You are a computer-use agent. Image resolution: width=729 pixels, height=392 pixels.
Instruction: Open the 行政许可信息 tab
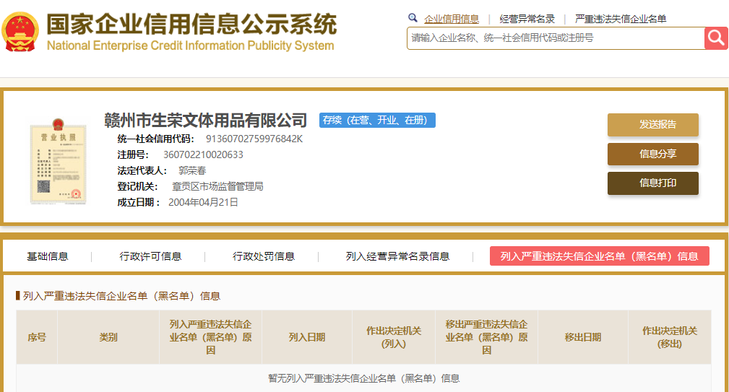tap(150, 256)
